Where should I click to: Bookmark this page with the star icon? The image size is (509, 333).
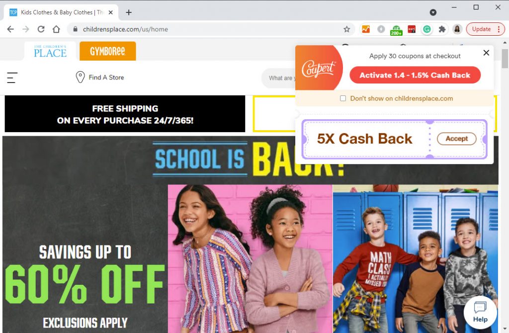pyautogui.click(x=346, y=29)
